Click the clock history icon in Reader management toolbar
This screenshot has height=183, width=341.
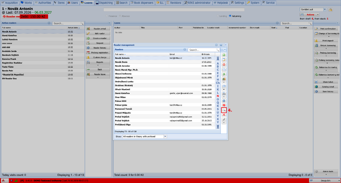224,101
